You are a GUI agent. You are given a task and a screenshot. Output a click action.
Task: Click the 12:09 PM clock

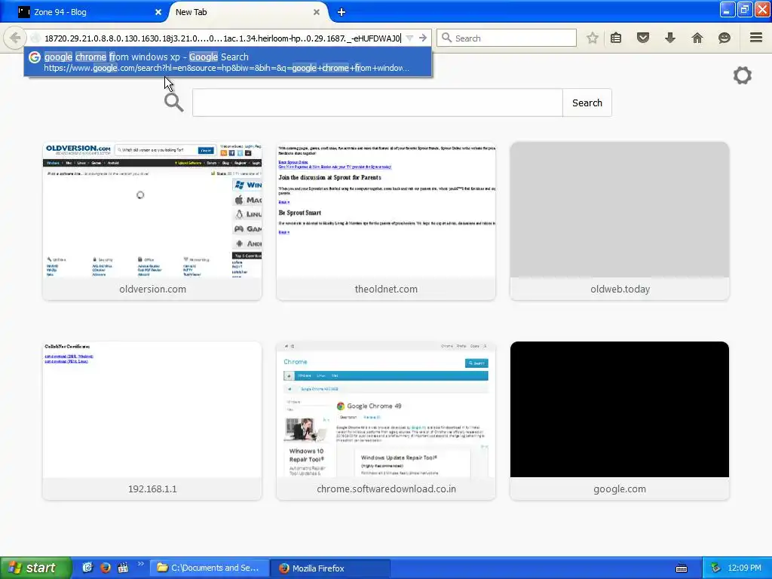744,568
